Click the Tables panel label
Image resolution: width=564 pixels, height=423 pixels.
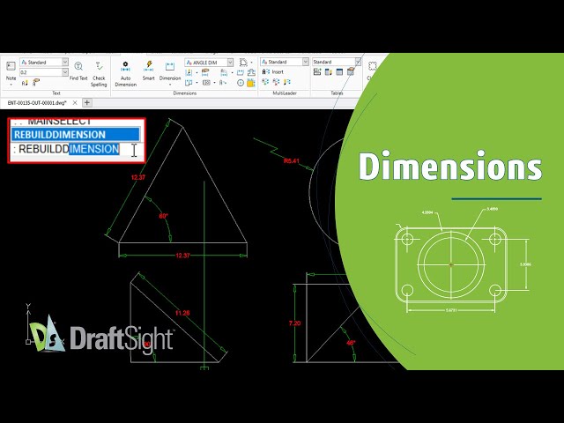[x=337, y=93]
